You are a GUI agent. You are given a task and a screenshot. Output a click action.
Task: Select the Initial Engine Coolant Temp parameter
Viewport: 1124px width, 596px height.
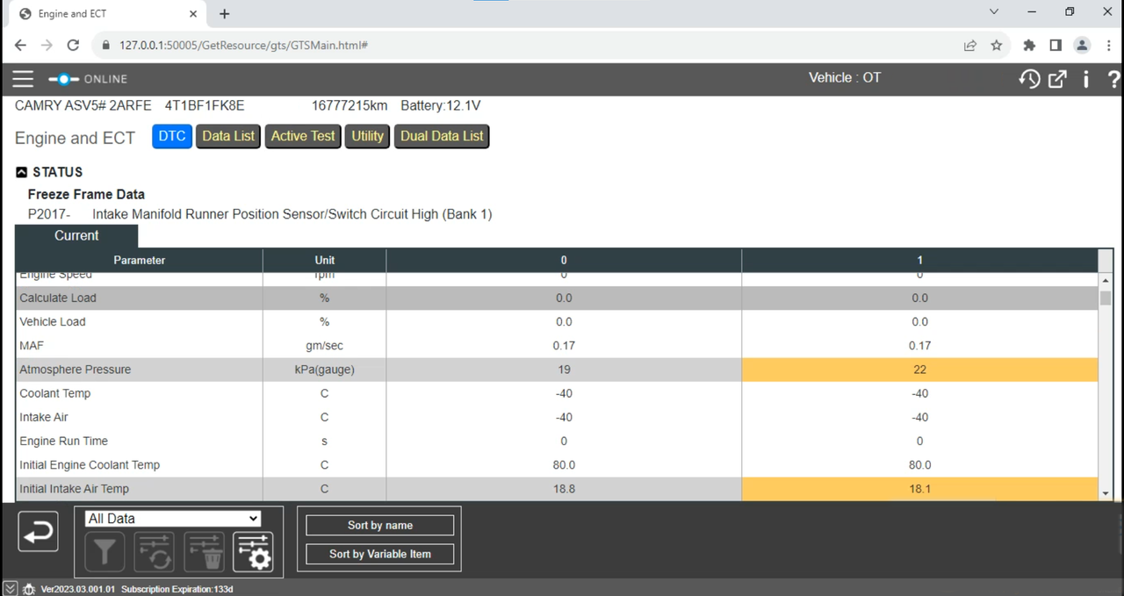tap(90, 465)
